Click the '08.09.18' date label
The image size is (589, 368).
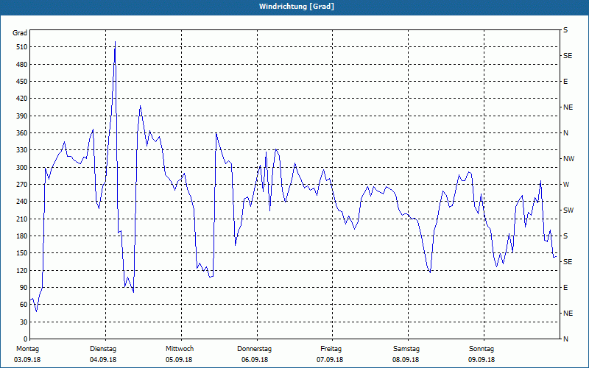click(x=406, y=360)
